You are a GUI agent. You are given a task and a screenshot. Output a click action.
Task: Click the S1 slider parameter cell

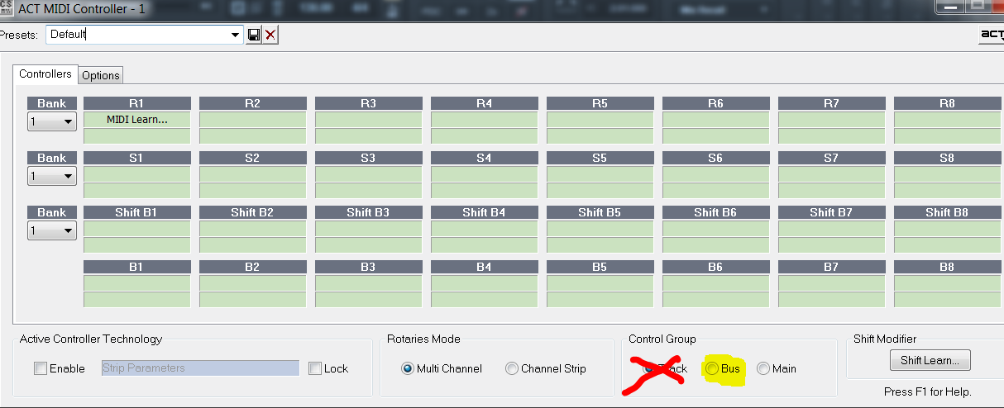(x=137, y=174)
